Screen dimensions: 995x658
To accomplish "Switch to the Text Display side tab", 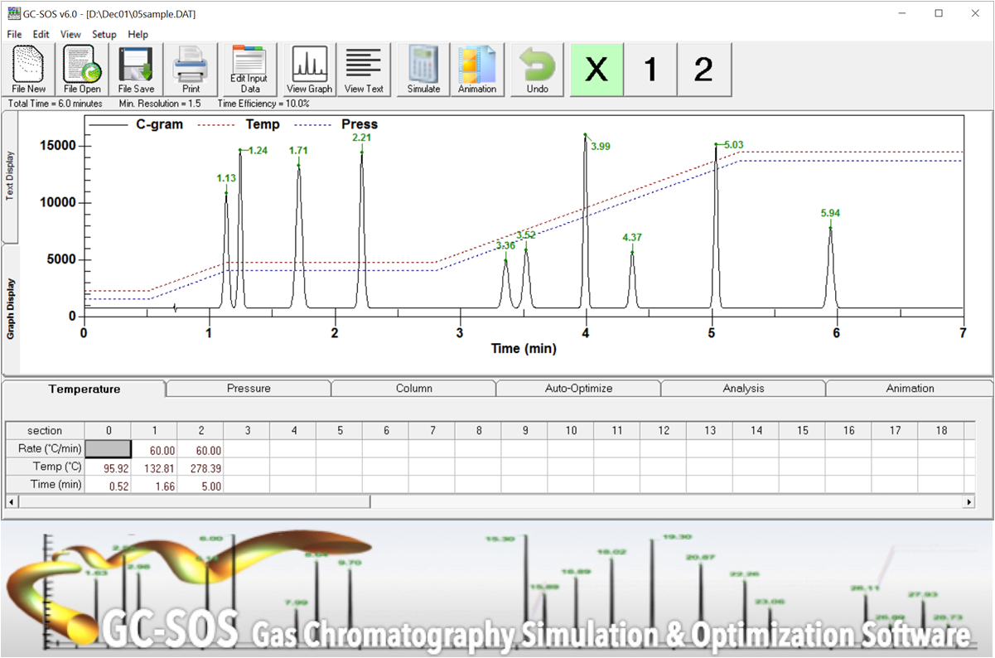I will tap(10, 177).
